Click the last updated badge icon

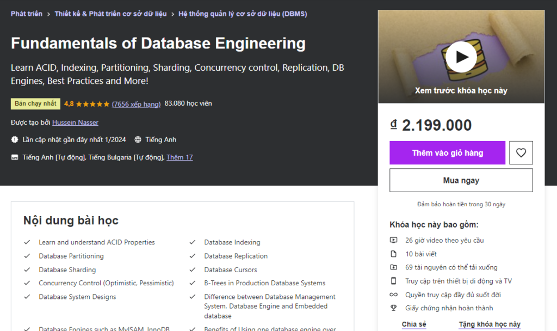pos(15,140)
